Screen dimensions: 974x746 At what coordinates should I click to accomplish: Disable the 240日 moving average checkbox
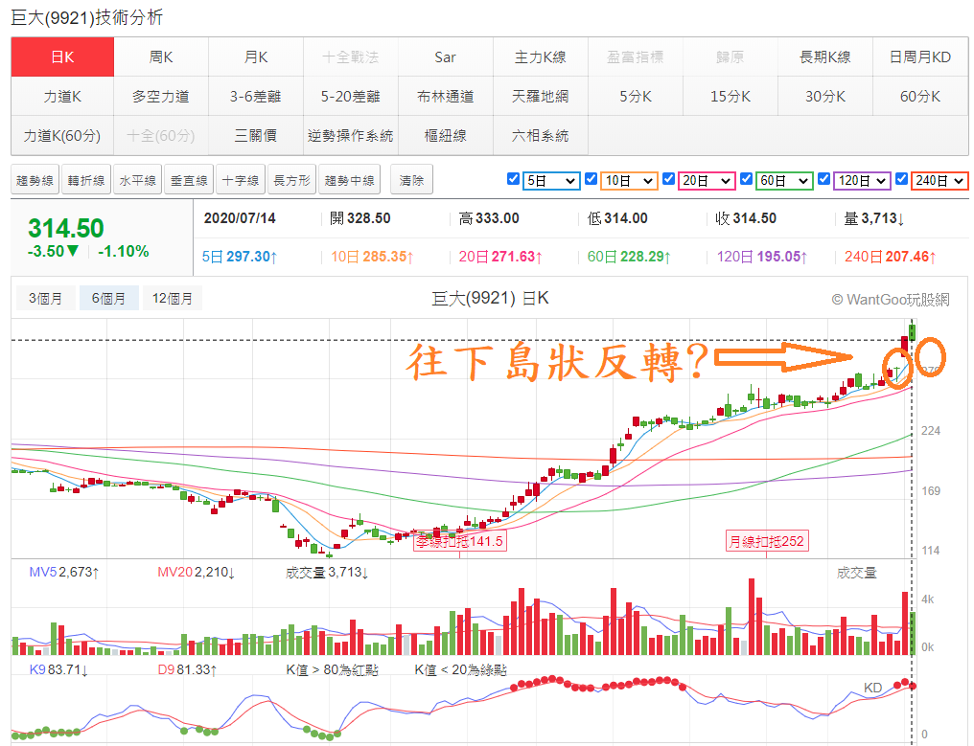coord(901,179)
